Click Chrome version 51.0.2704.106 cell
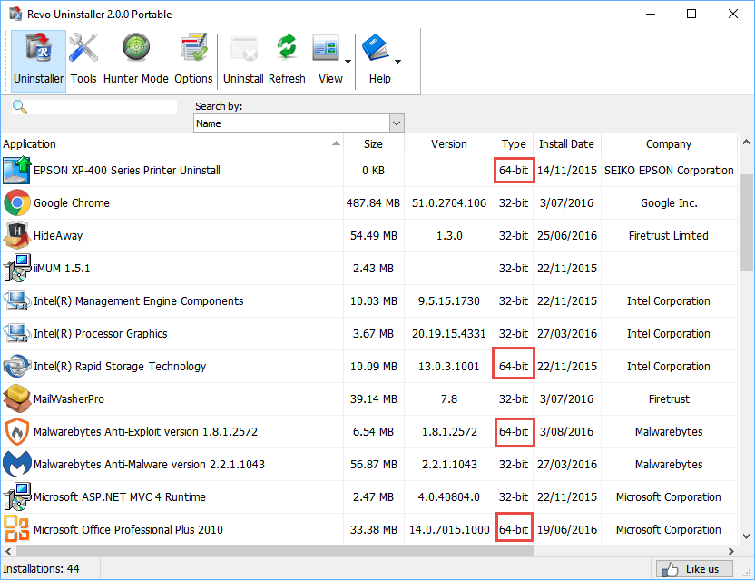755x580 pixels. click(x=449, y=202)
